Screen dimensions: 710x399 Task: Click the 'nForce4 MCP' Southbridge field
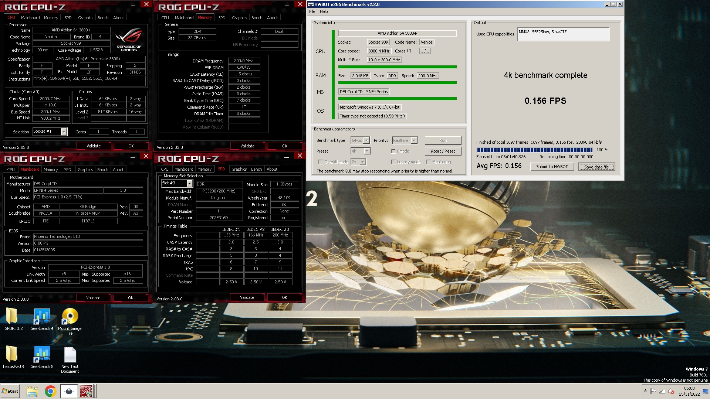88,214
